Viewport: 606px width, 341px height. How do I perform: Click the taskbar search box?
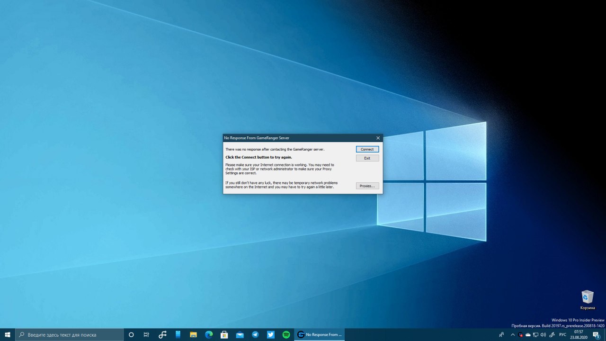pyautogui.click(x=70, y=334)
